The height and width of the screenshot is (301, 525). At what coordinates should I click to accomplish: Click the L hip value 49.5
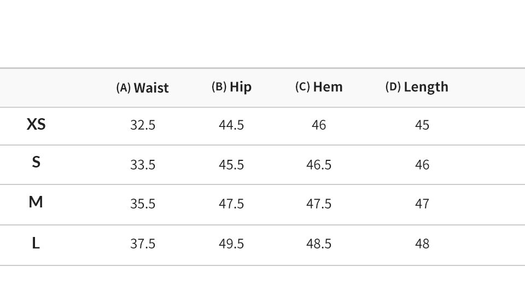[231, 244]
